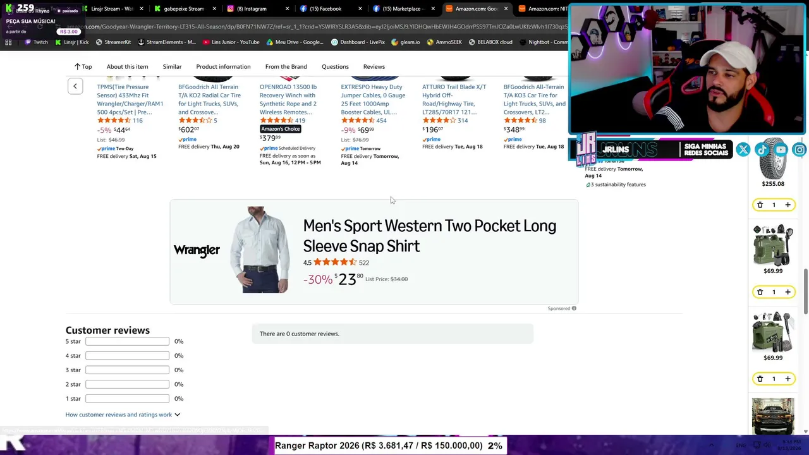Open ATTURO Trail Blade X/T tire link
Viewport: 809px width, 455px height.
point(454,99)
